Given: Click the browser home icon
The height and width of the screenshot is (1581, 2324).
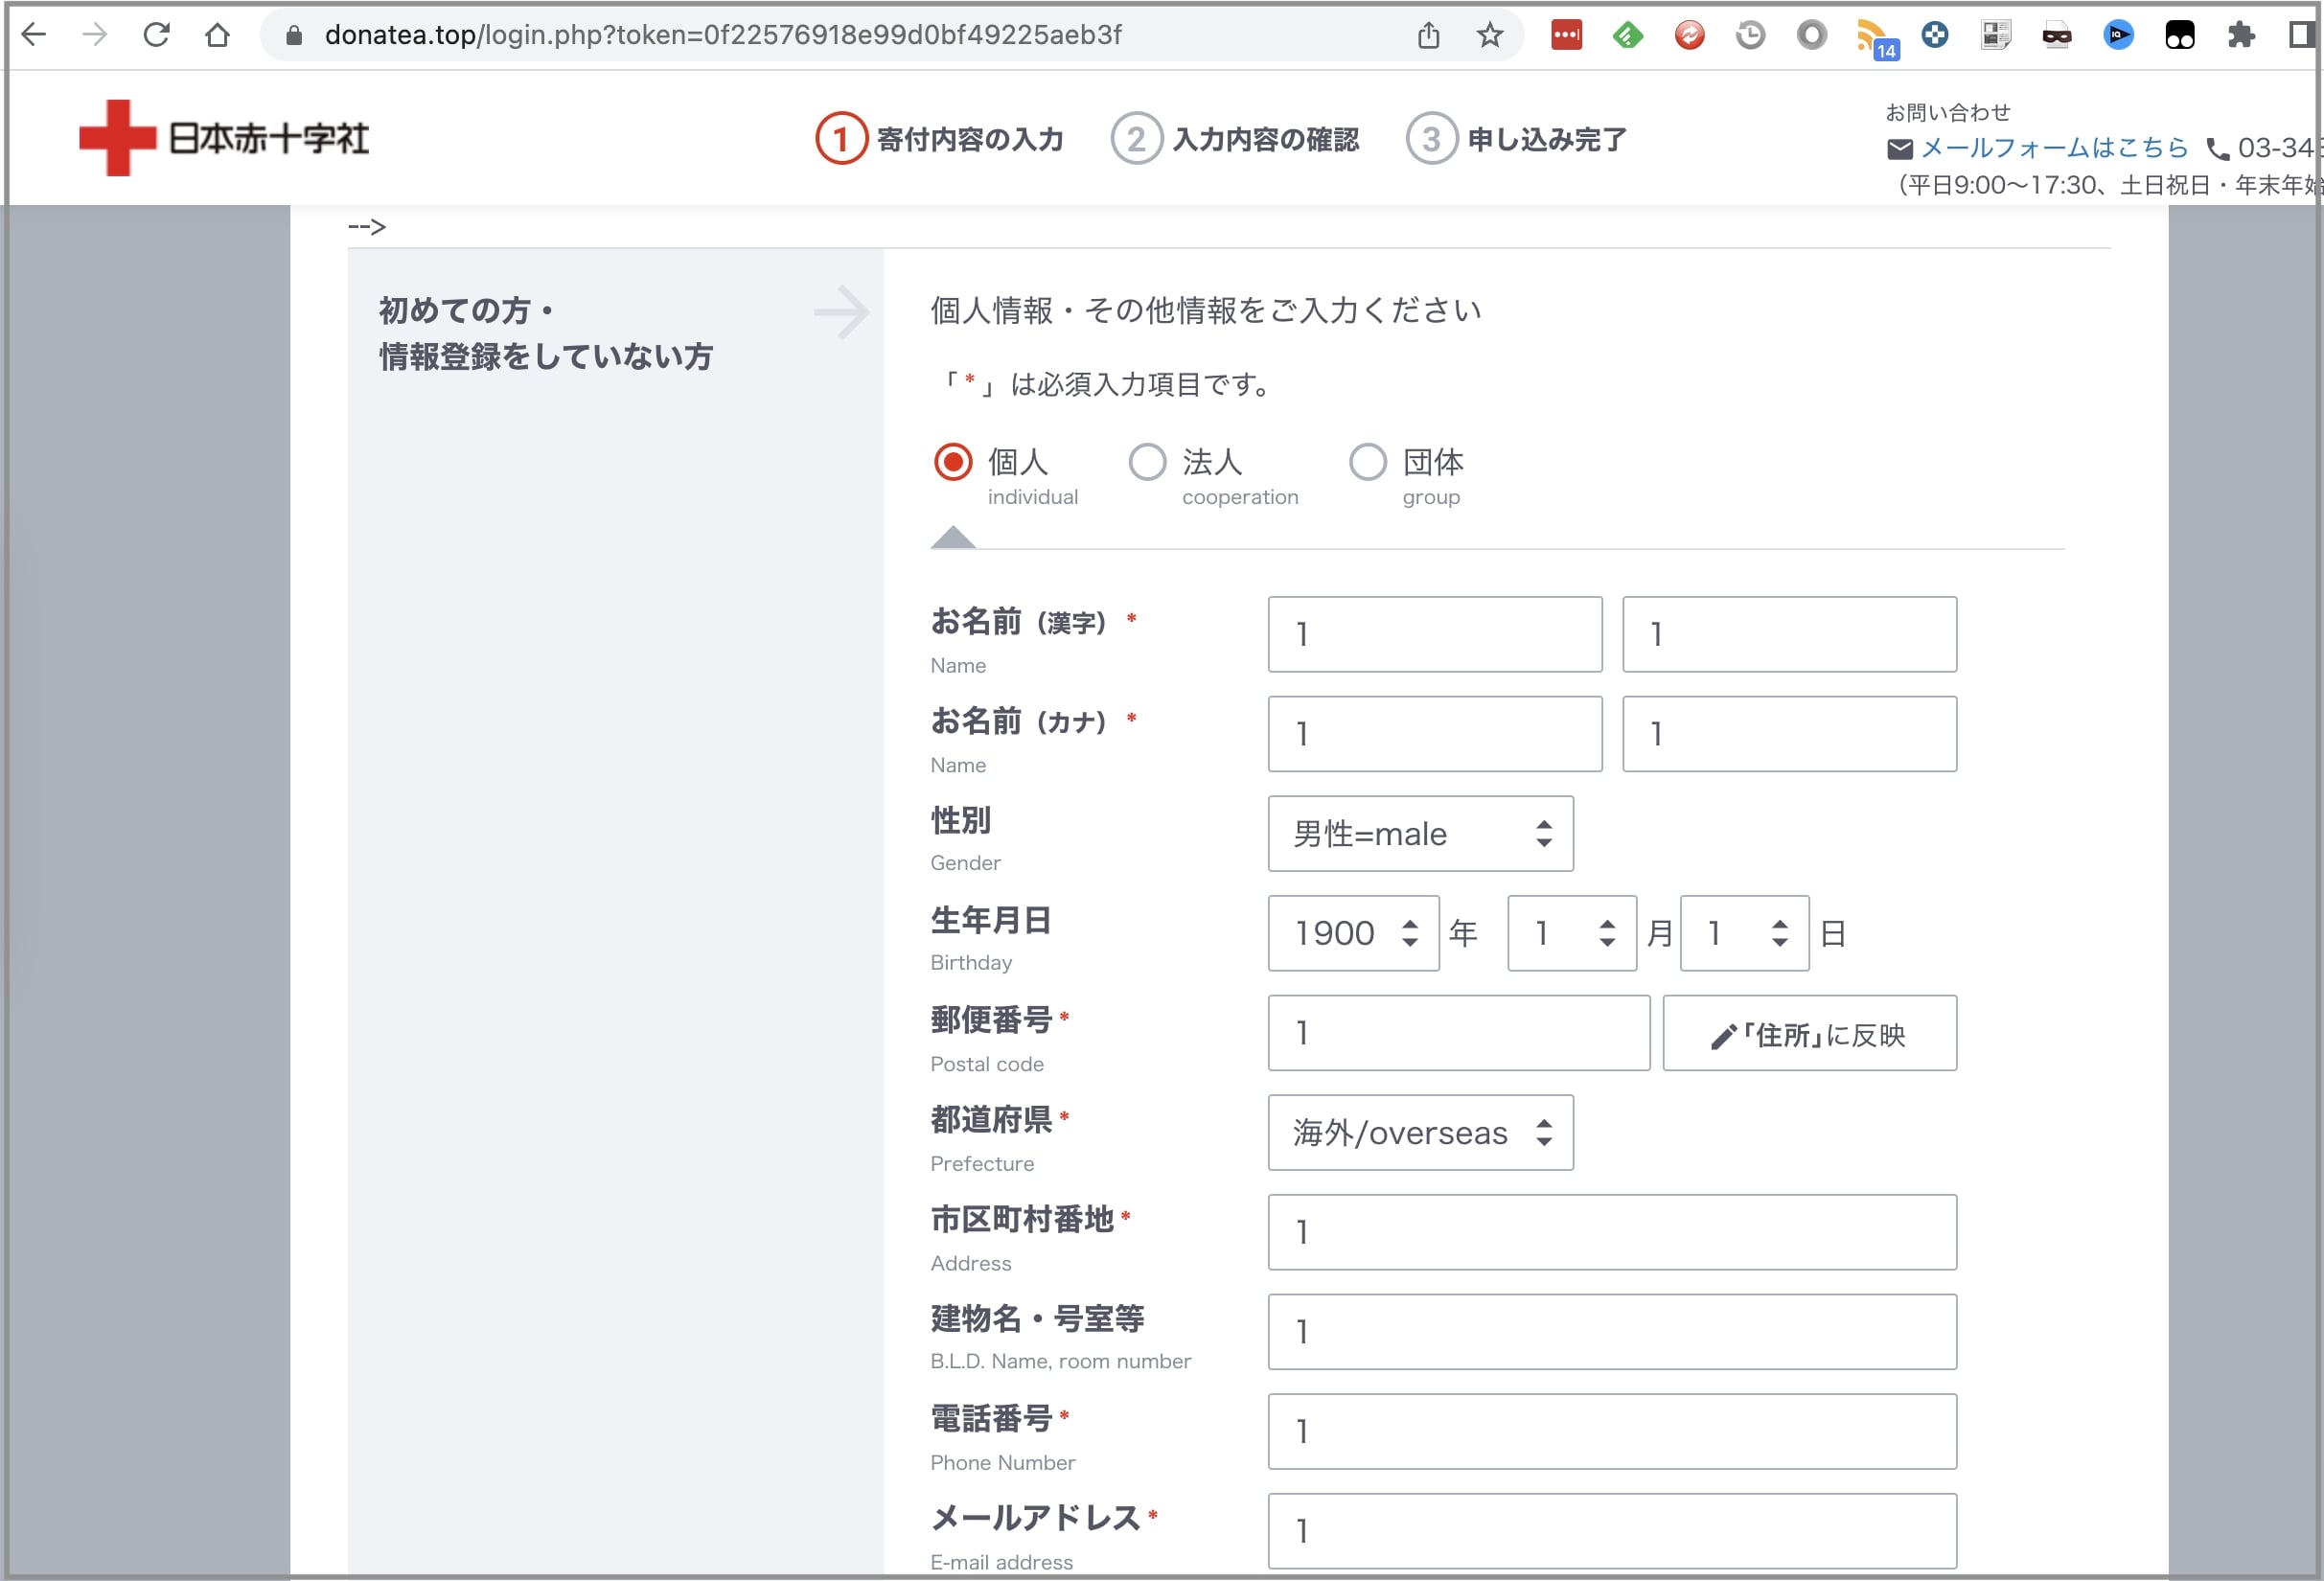Looking at the screenshot, I should tap(217, 35).
